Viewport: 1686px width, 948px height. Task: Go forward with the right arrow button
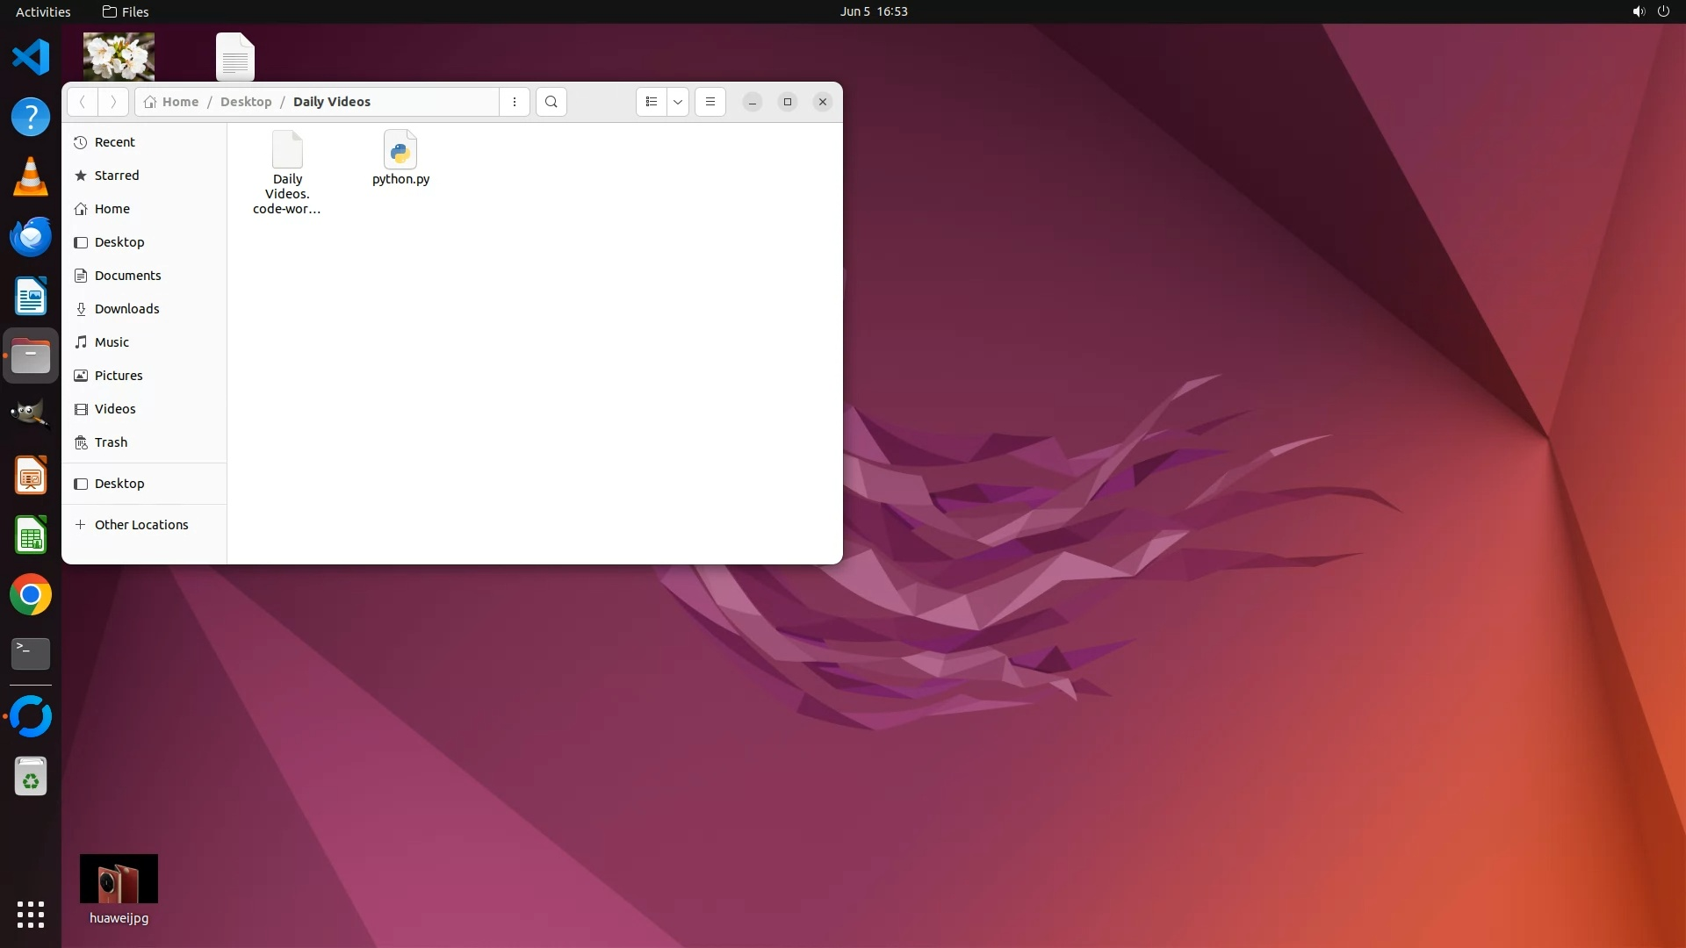click(113, 102)
